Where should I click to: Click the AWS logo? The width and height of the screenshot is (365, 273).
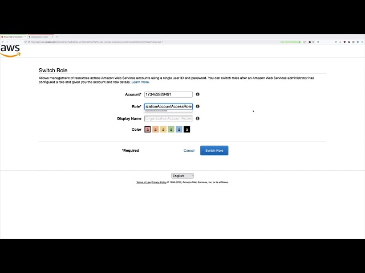point(10,51)
